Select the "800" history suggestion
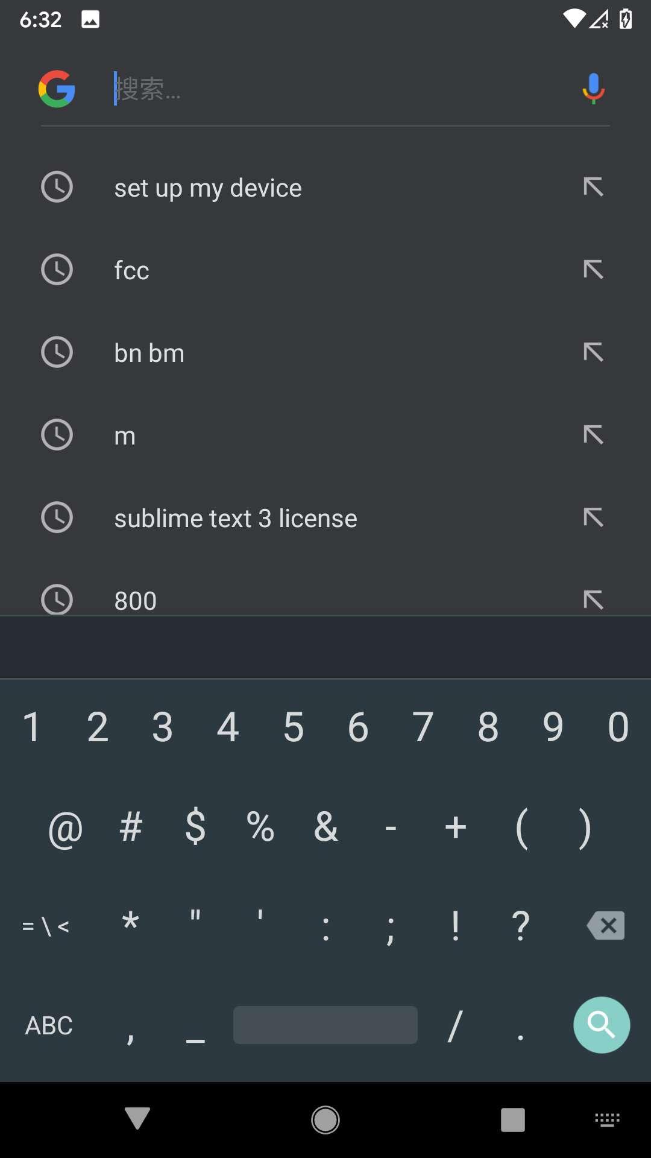This screenshot has width=651, height=1158. [x=136, y=601]
